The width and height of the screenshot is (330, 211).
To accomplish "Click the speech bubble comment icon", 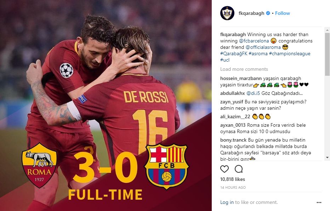I will 239,169.
